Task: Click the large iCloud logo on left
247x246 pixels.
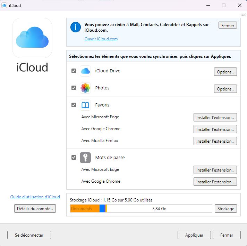Action: [x=32, y=38]
